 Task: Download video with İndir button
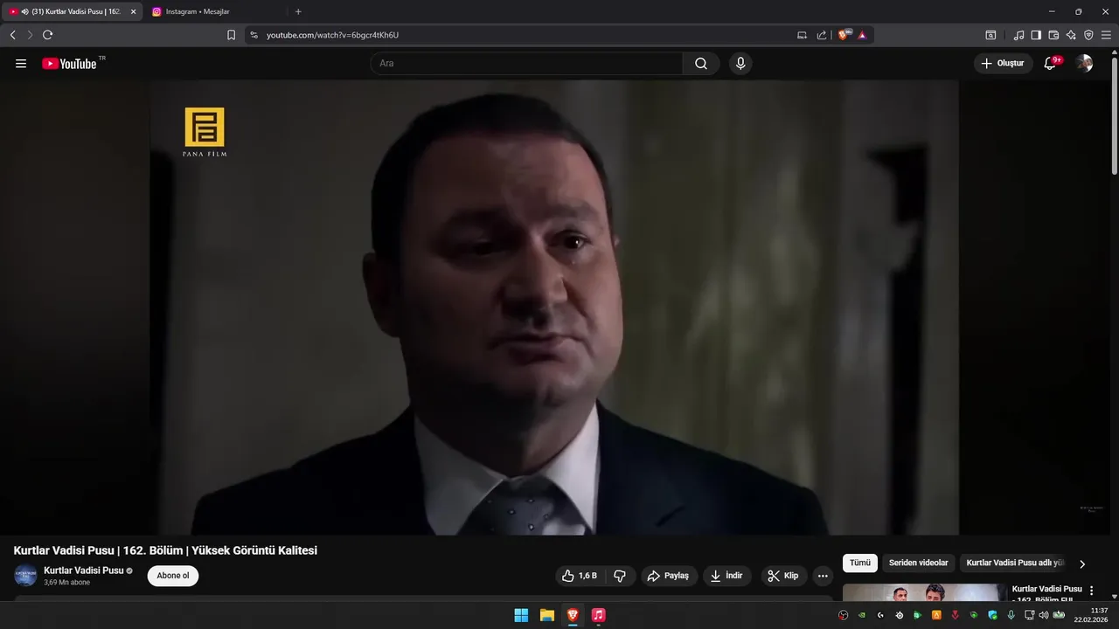726,576
